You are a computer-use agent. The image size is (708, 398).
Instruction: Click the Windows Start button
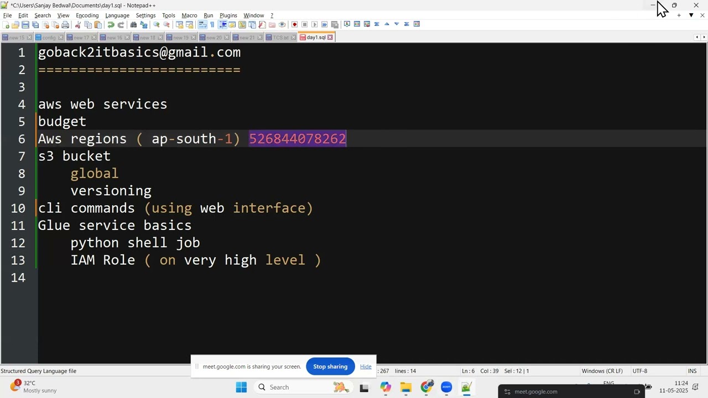241,387
